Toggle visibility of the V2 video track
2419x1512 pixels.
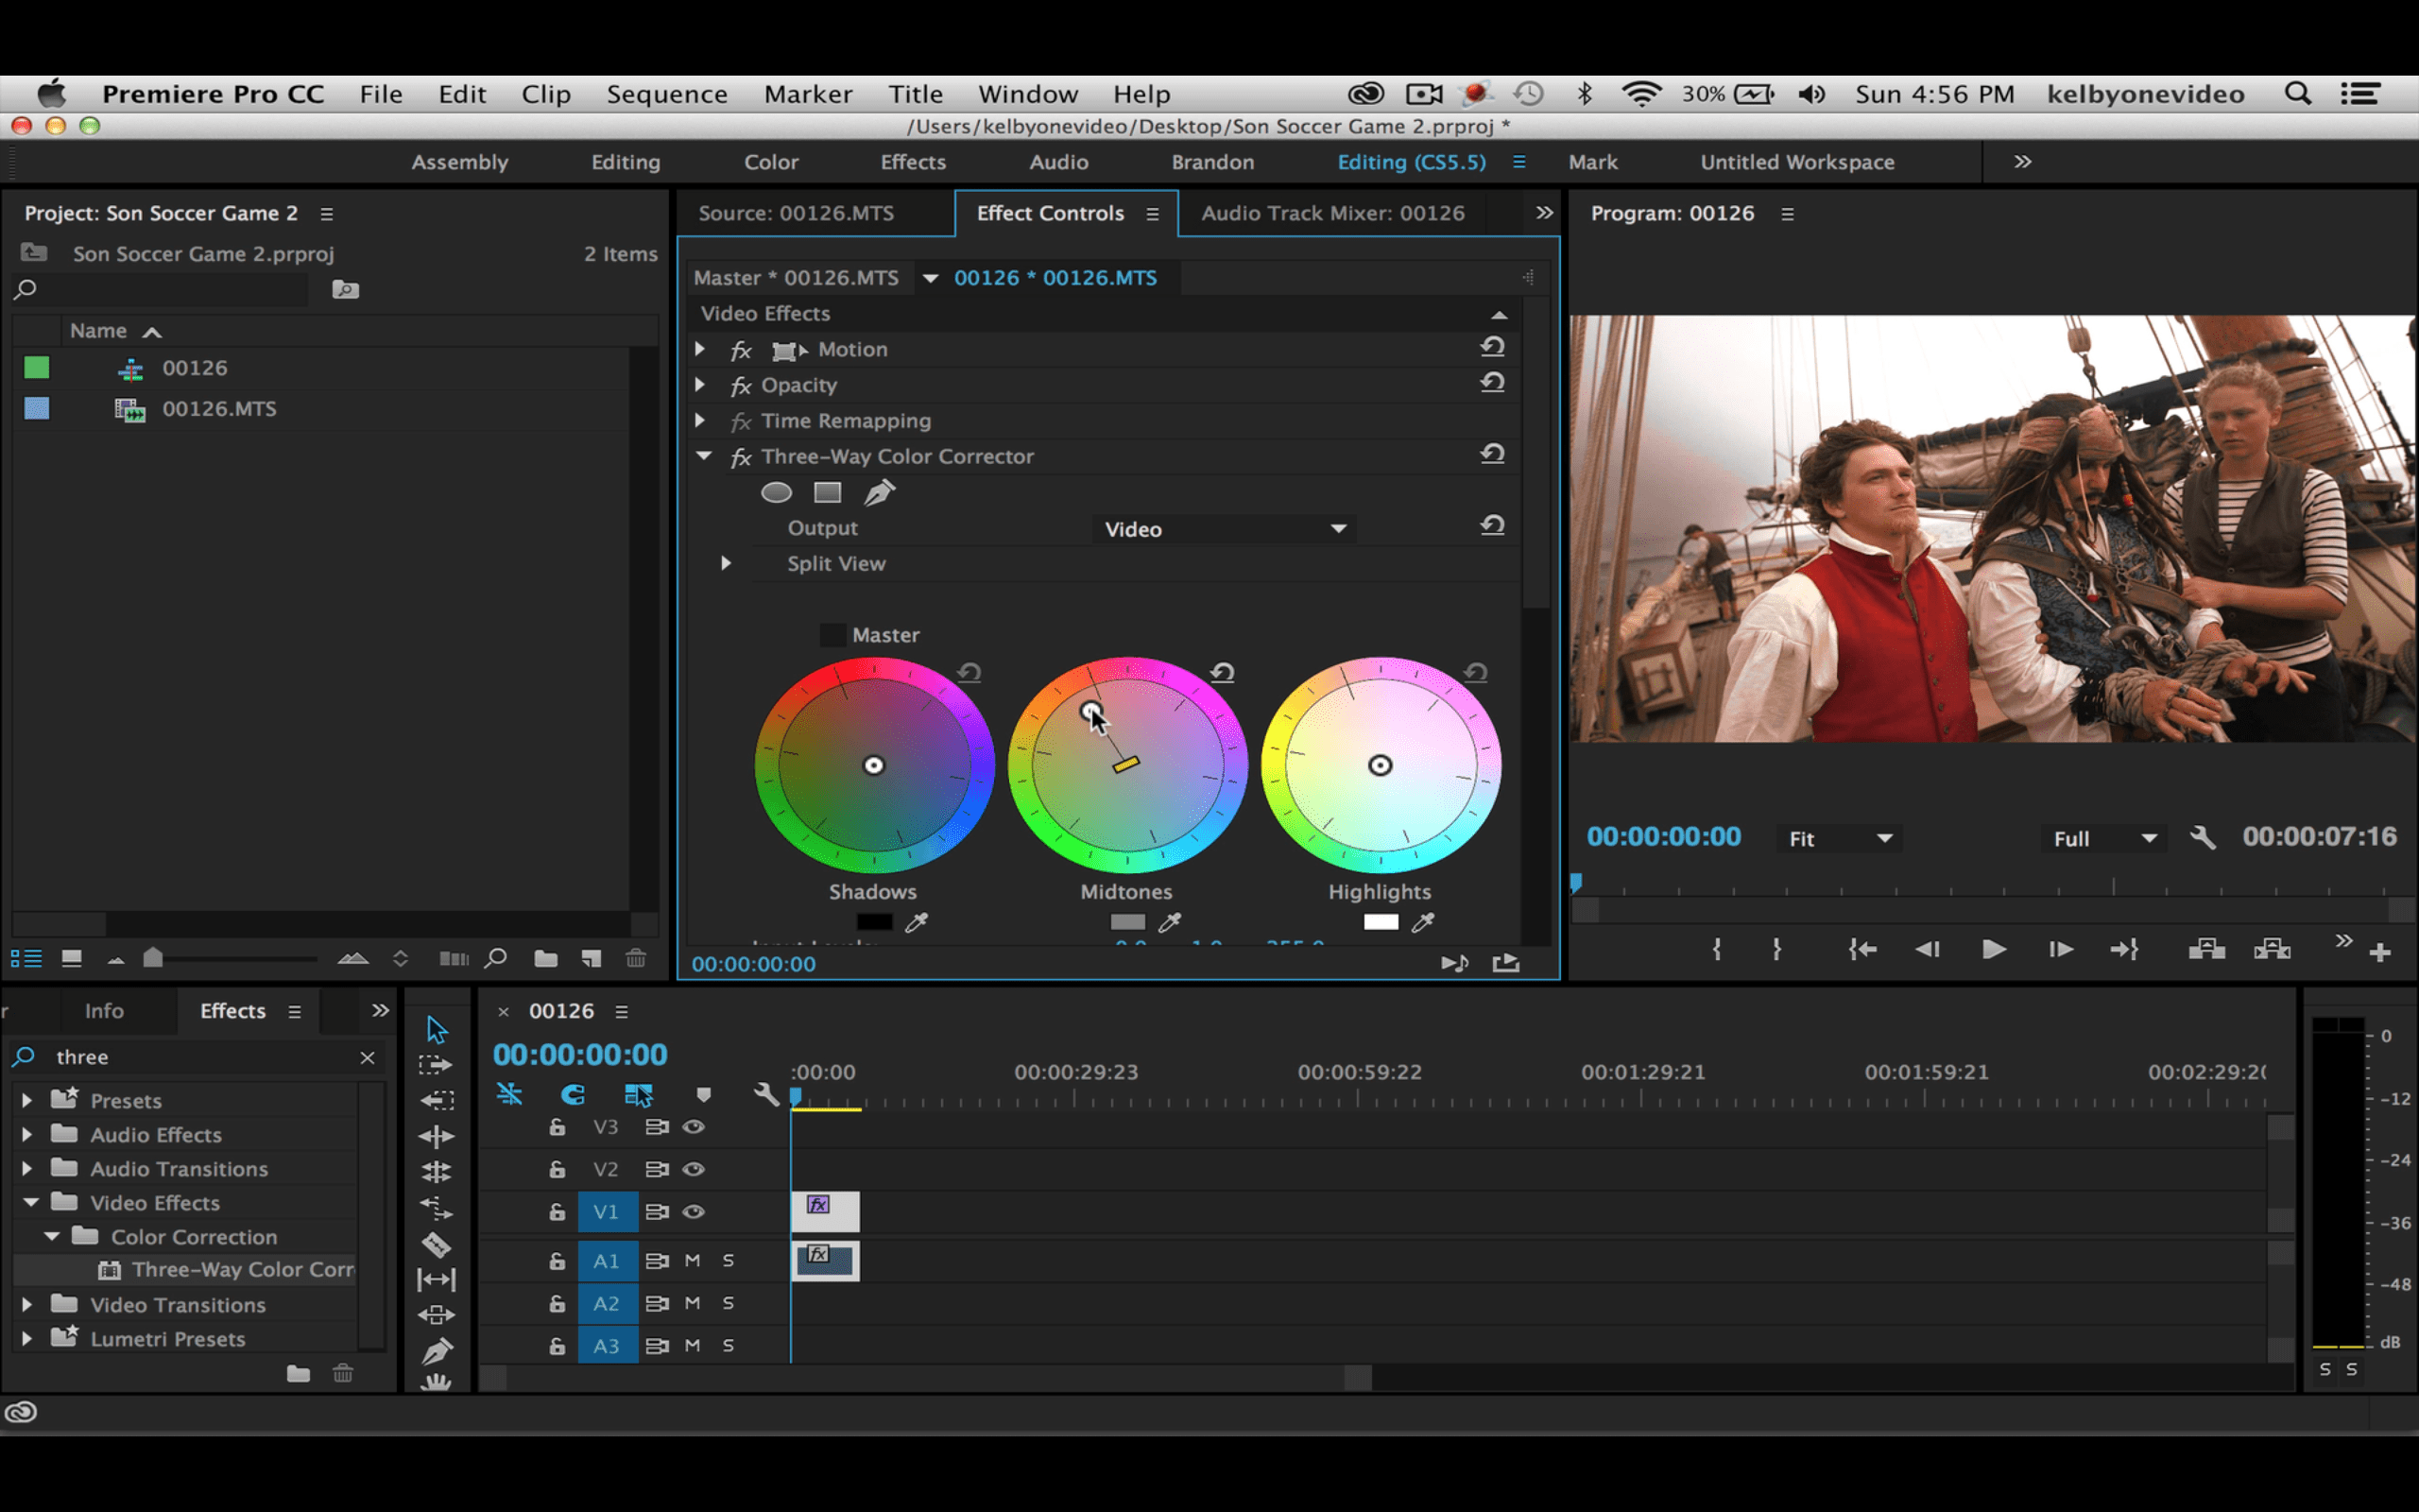[x=694, y=1169]
